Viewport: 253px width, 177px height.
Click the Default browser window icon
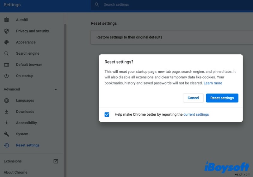pos(6,65)
